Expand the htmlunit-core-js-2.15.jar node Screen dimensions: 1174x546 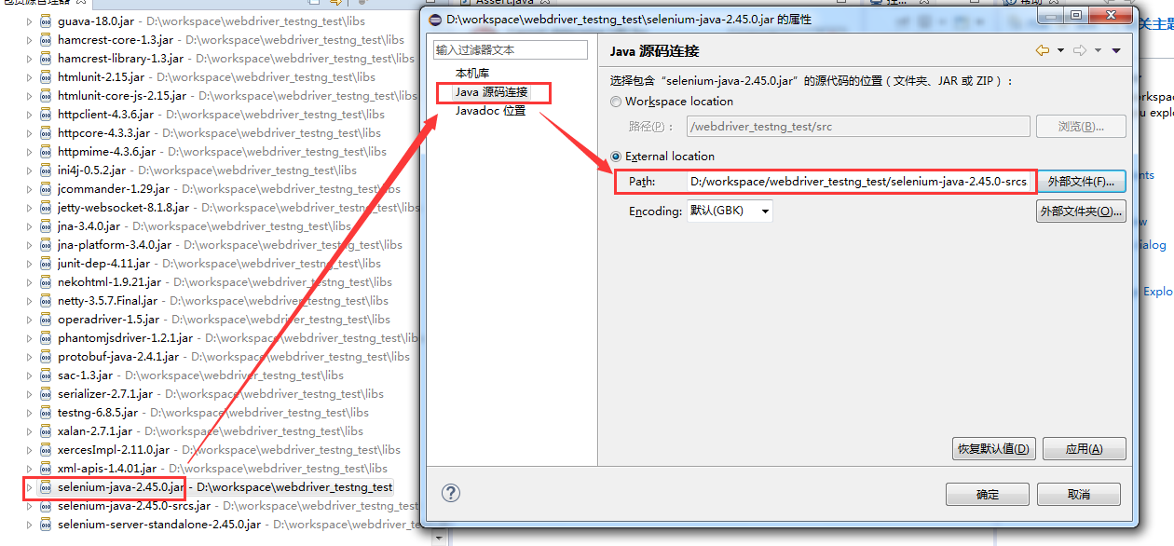29,95
